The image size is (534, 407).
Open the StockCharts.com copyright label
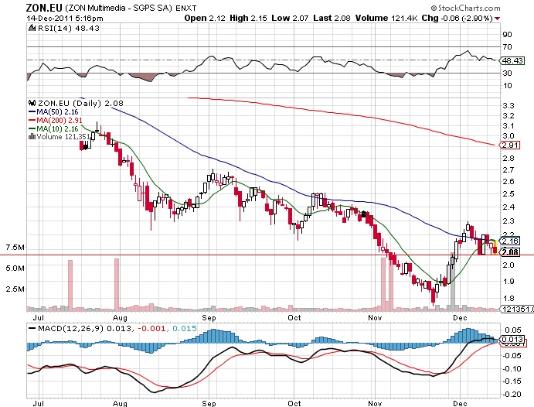coord(465,8)
